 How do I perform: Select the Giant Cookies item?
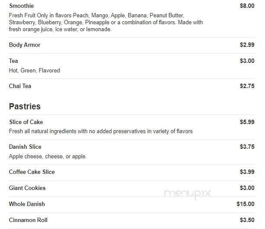click(27, 188)
